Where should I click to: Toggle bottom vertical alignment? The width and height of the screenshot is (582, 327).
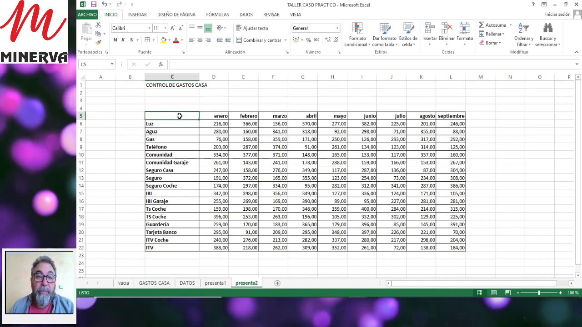tap(208, 28)
